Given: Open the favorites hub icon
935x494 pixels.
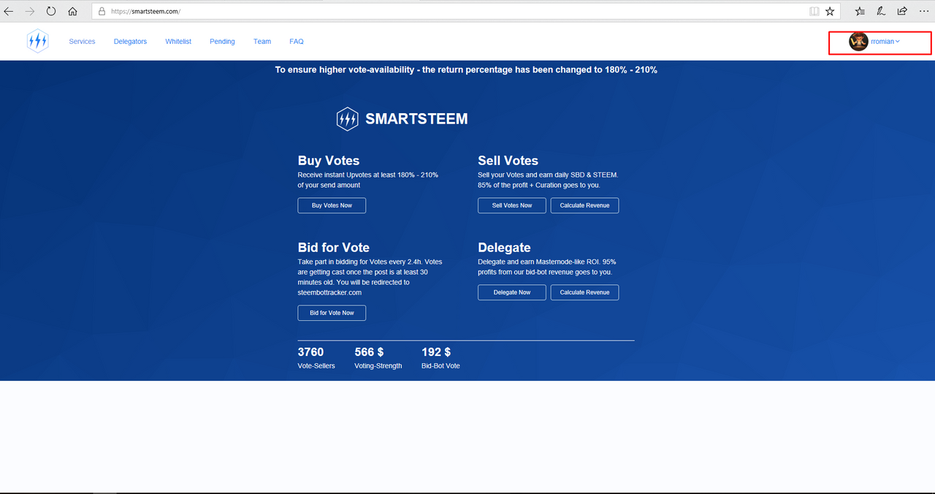Looking at the screenshot, I should 860,12.
